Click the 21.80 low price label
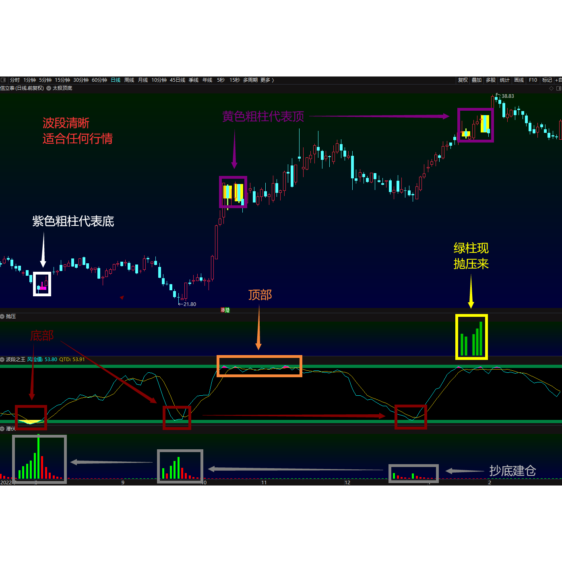This screenshot has height=562, width=562. 190,304
